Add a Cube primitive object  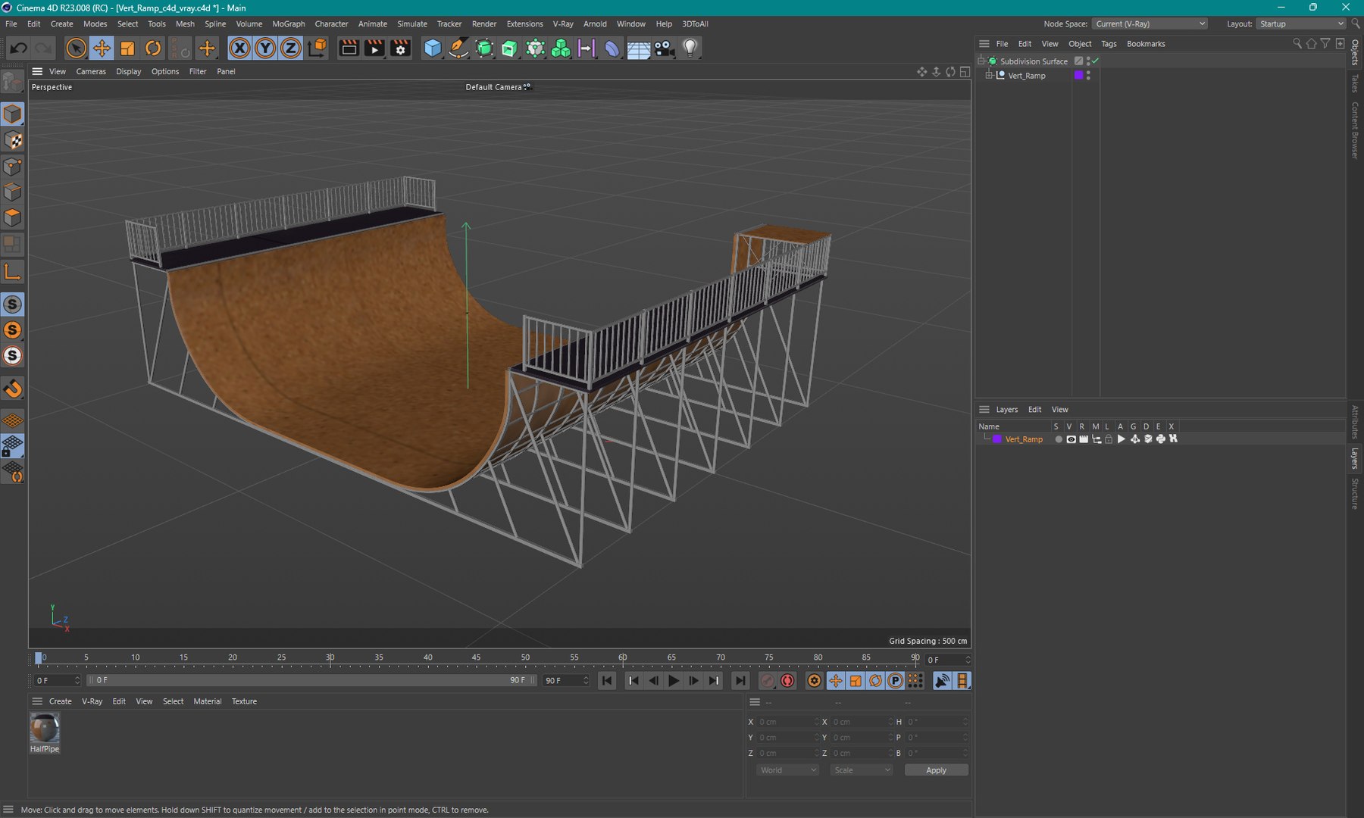[x=433, y=48]
